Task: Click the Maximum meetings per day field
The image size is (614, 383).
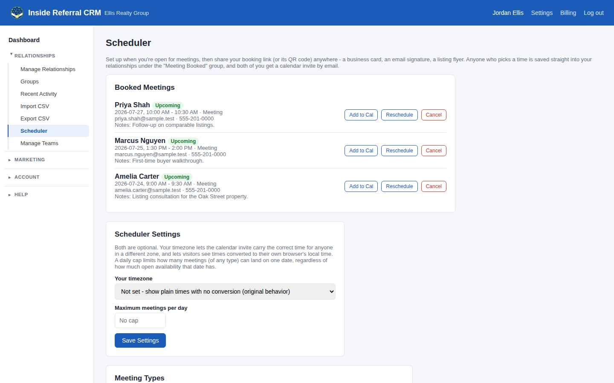Action: coord(140,320)
